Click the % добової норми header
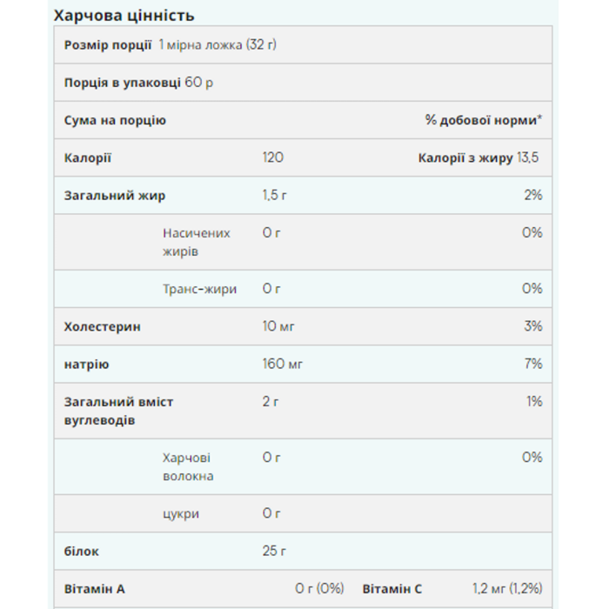Viewport: 609px width, 609px height. [483, 120]
